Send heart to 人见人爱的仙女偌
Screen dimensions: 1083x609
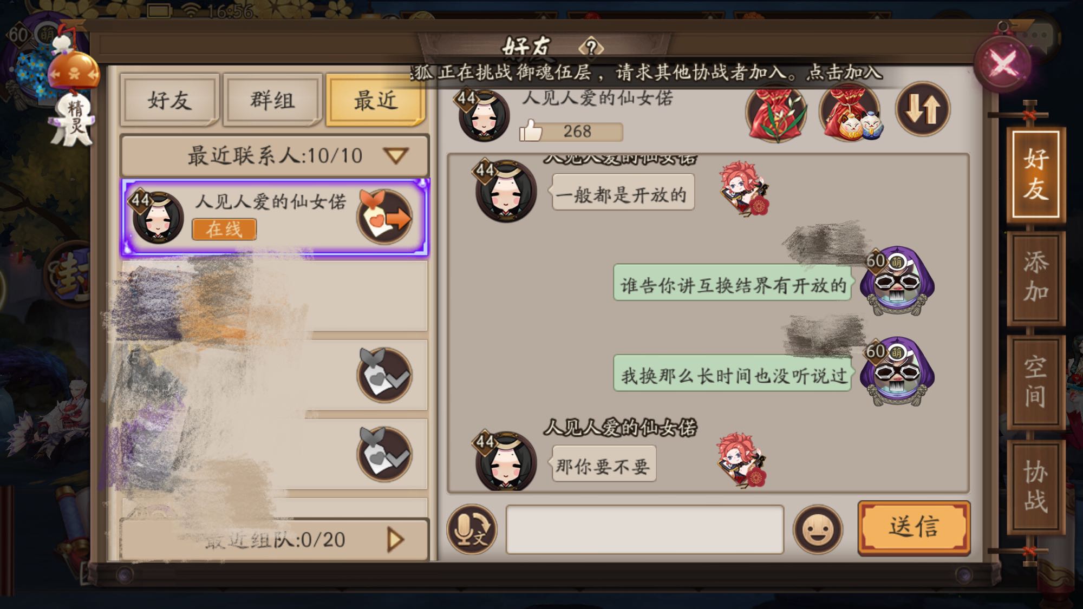(x=384, y=217)
